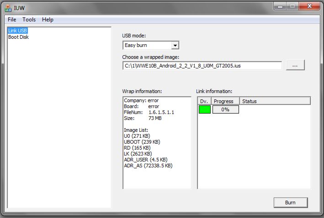
Task: Browse for image with the ... button
Action: click(x=295, y=65)
